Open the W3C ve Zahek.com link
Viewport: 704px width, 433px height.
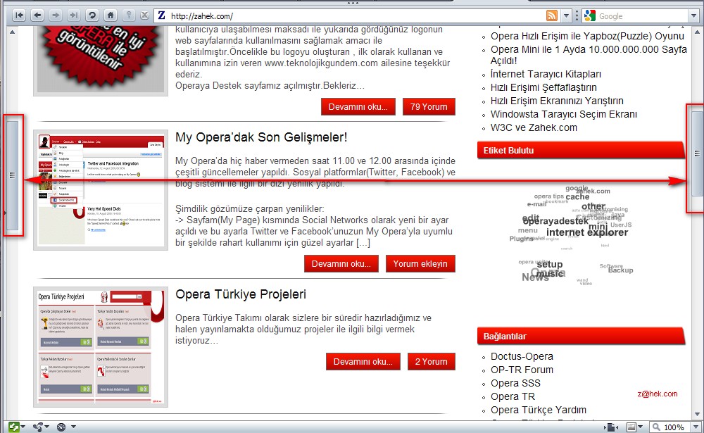point(534,127)
